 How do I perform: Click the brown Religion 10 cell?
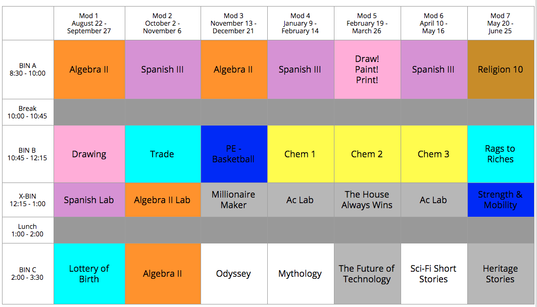[500, 70]
